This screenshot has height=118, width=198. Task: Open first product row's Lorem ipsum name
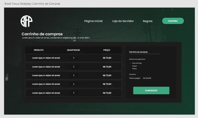coord(46,58)
